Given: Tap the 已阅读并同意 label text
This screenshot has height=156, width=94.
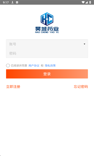Looking at the screenshot, I should (19, 66).
